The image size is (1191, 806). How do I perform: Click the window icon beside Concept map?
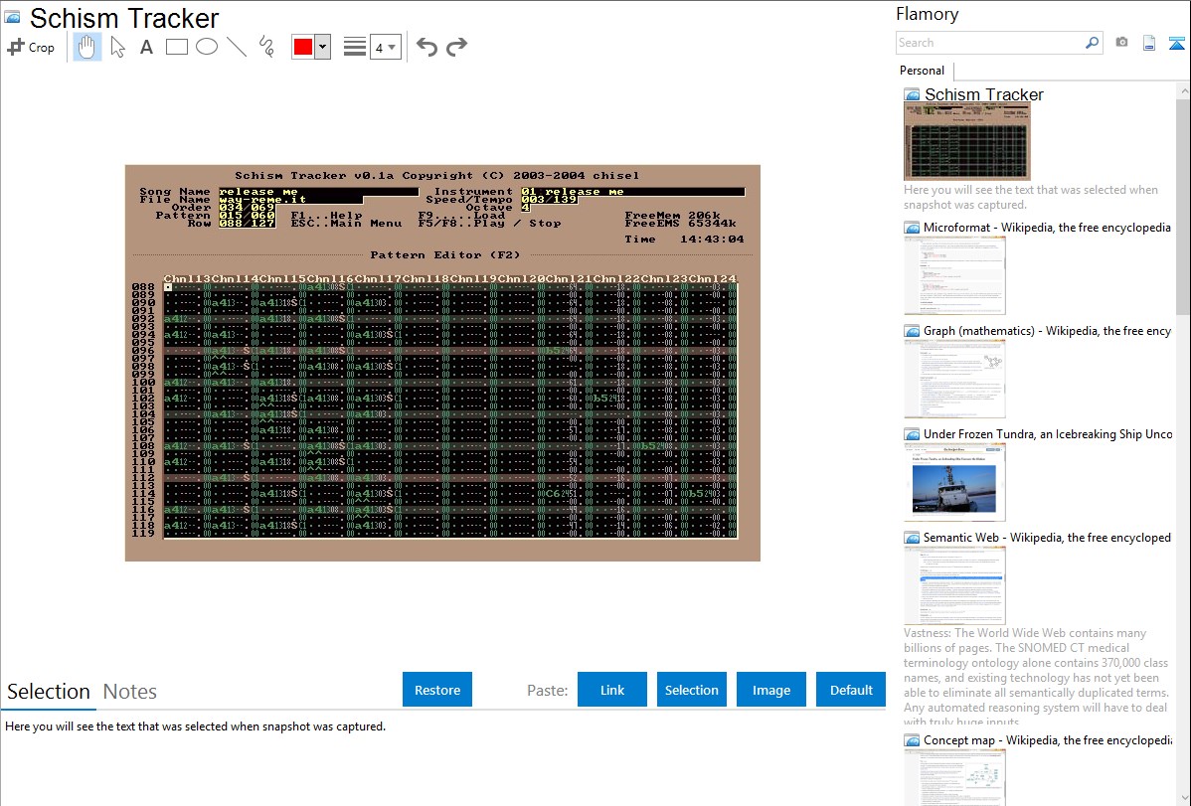pyautogui.click(x=912, y=740)
